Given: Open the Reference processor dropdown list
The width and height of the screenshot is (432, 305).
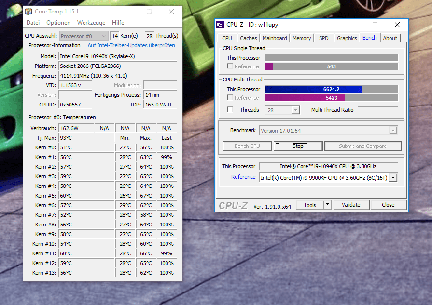Looking at the screenshot, I should tap(393, 178).
